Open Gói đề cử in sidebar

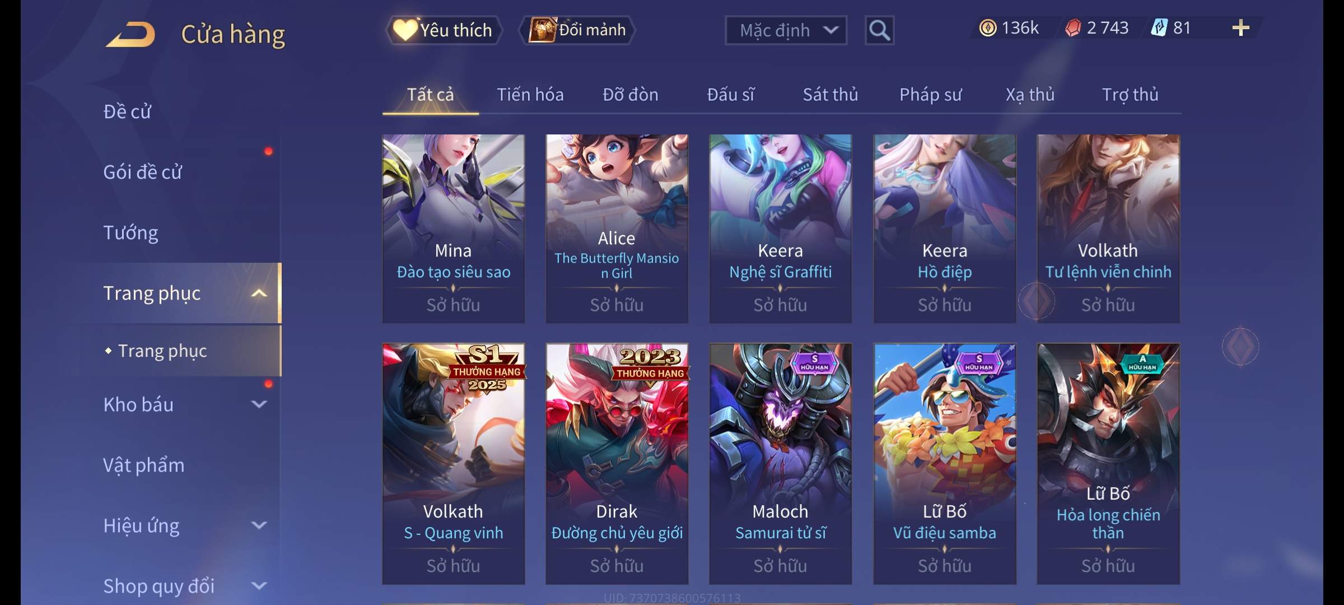[142, 172]
